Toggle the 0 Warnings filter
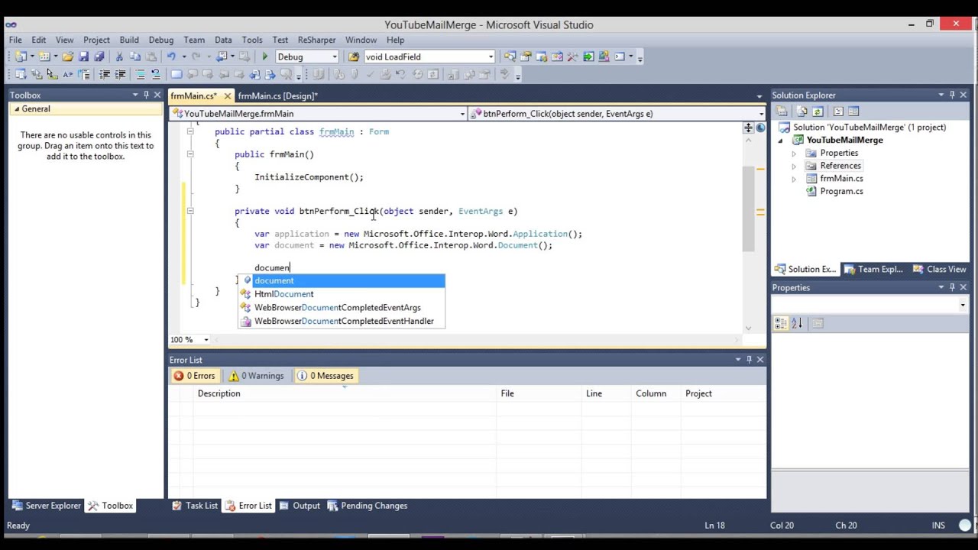 click(256, 376)
